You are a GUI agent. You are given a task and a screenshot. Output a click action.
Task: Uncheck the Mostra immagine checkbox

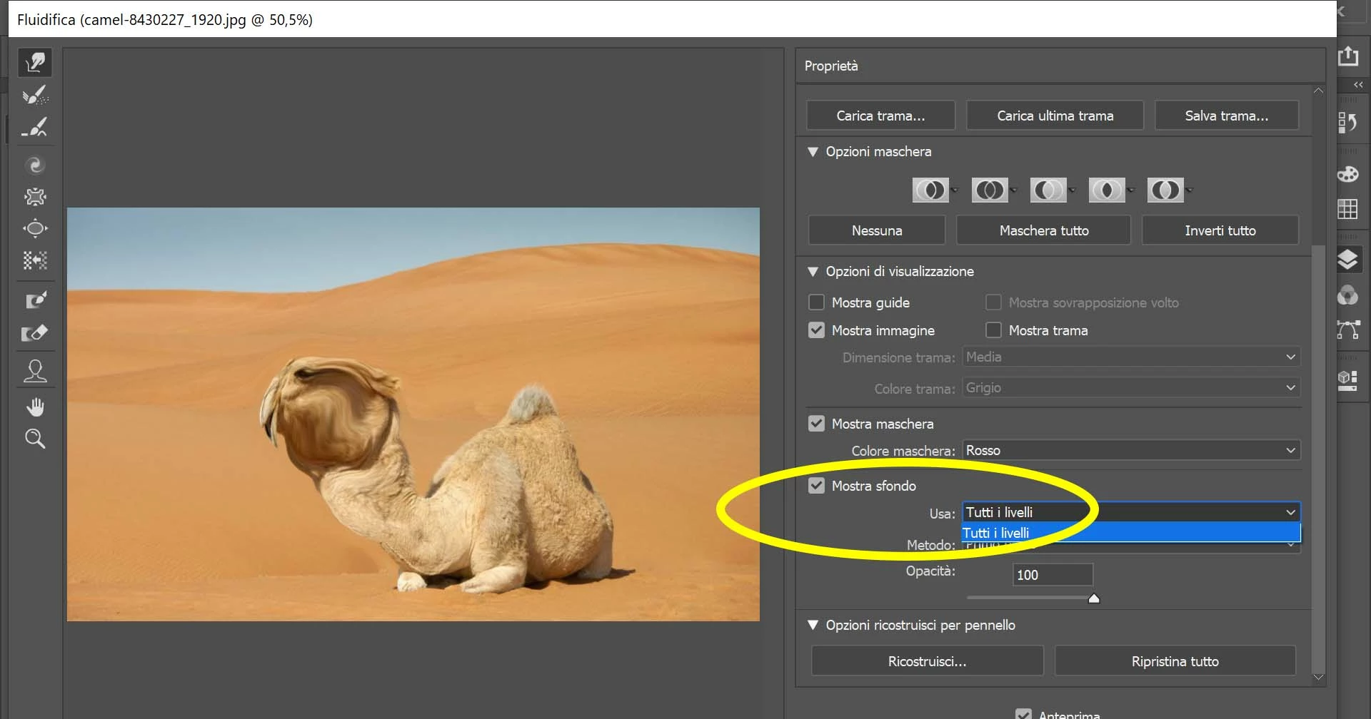816,330
